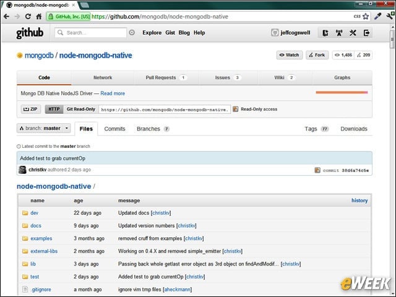Click the forks count 209

coord(363,55)
